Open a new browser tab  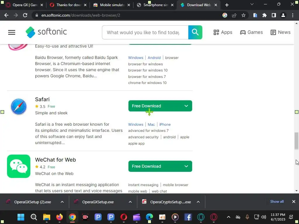point(227,5)
